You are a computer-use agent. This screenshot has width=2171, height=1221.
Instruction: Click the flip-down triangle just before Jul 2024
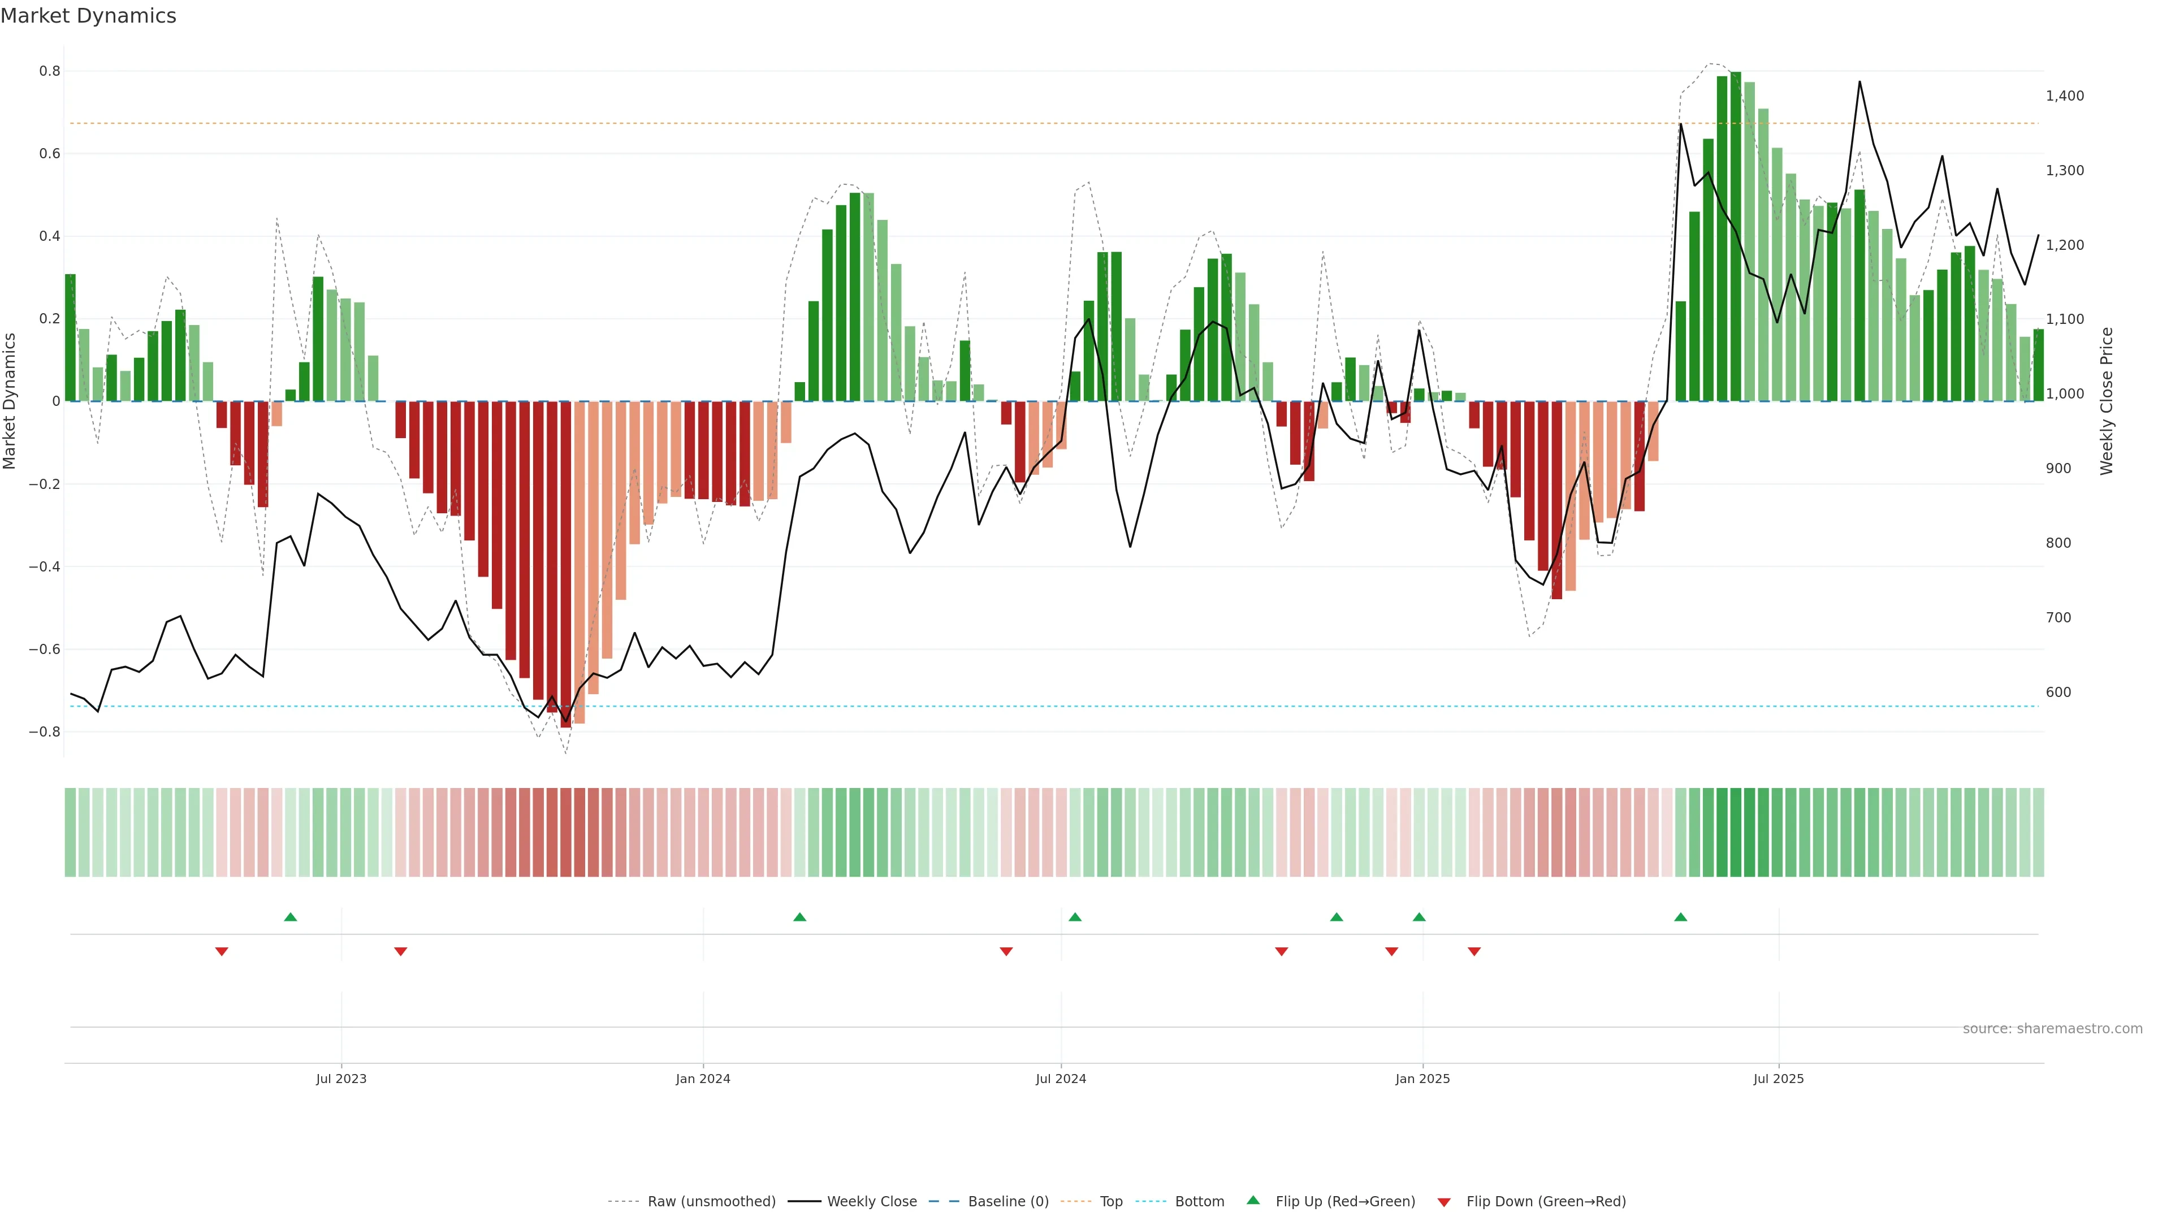coord(1005,951)
